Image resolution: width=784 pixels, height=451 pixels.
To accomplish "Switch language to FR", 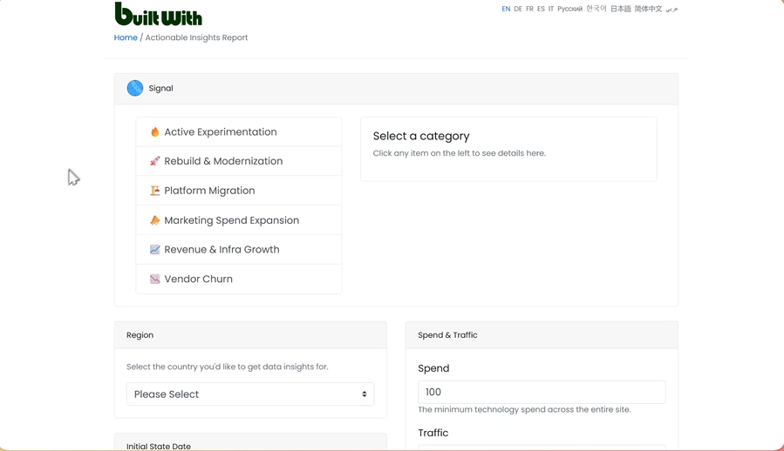I will tap(529, 9).
